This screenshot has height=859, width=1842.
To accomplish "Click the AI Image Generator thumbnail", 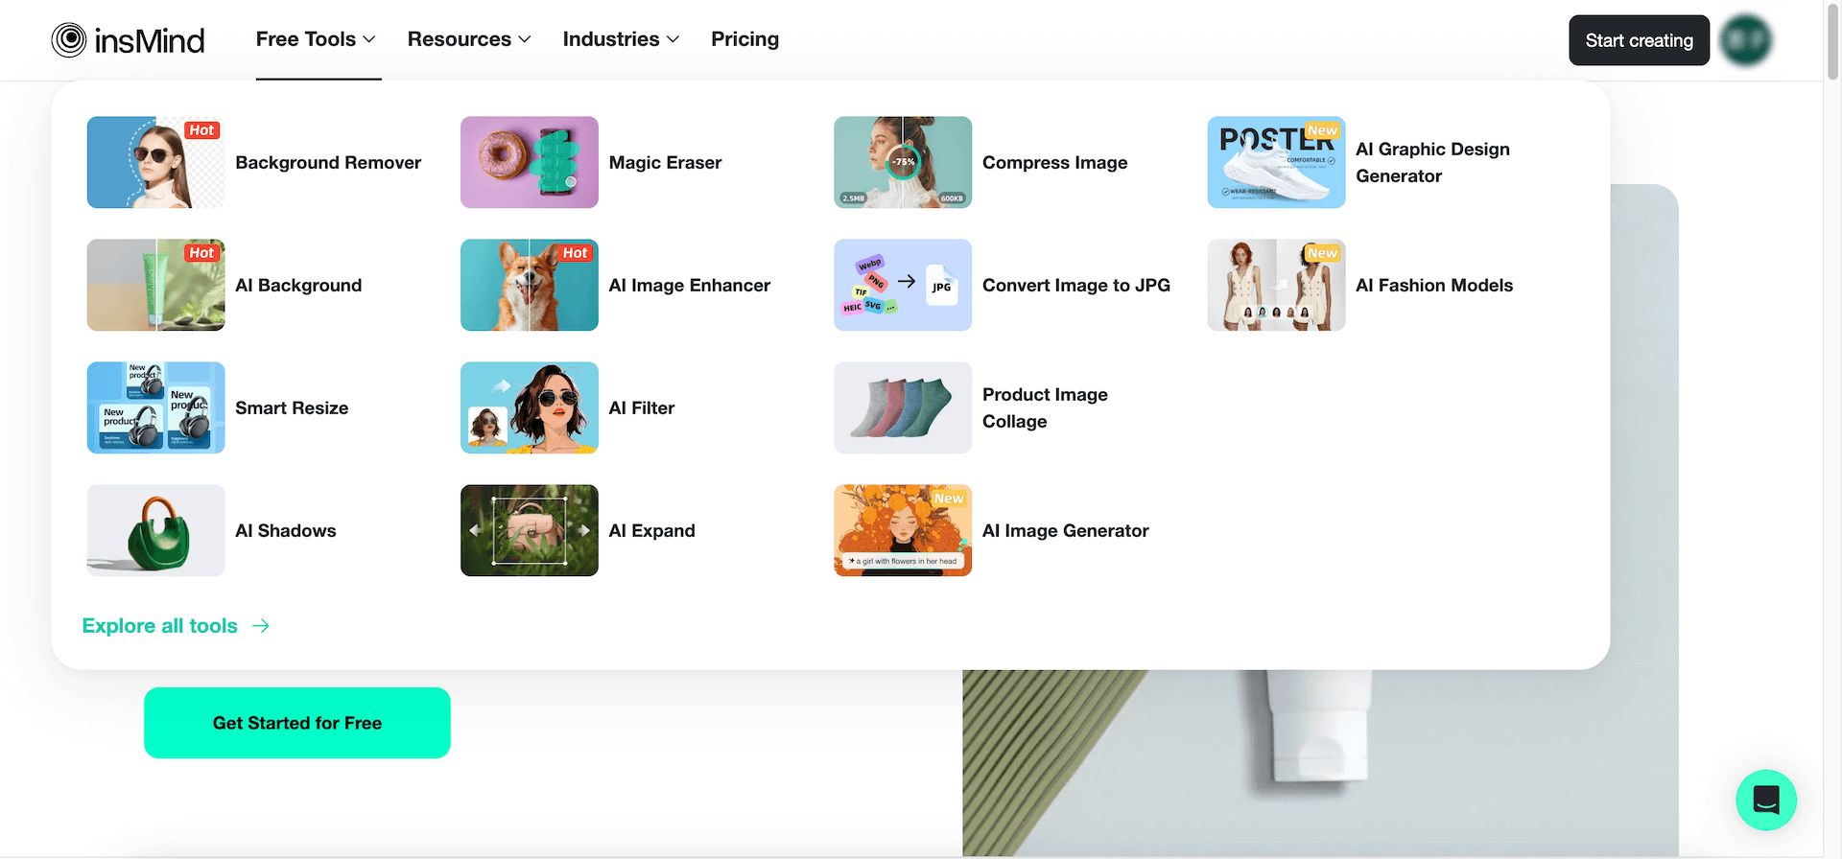I will click(903, 530).
